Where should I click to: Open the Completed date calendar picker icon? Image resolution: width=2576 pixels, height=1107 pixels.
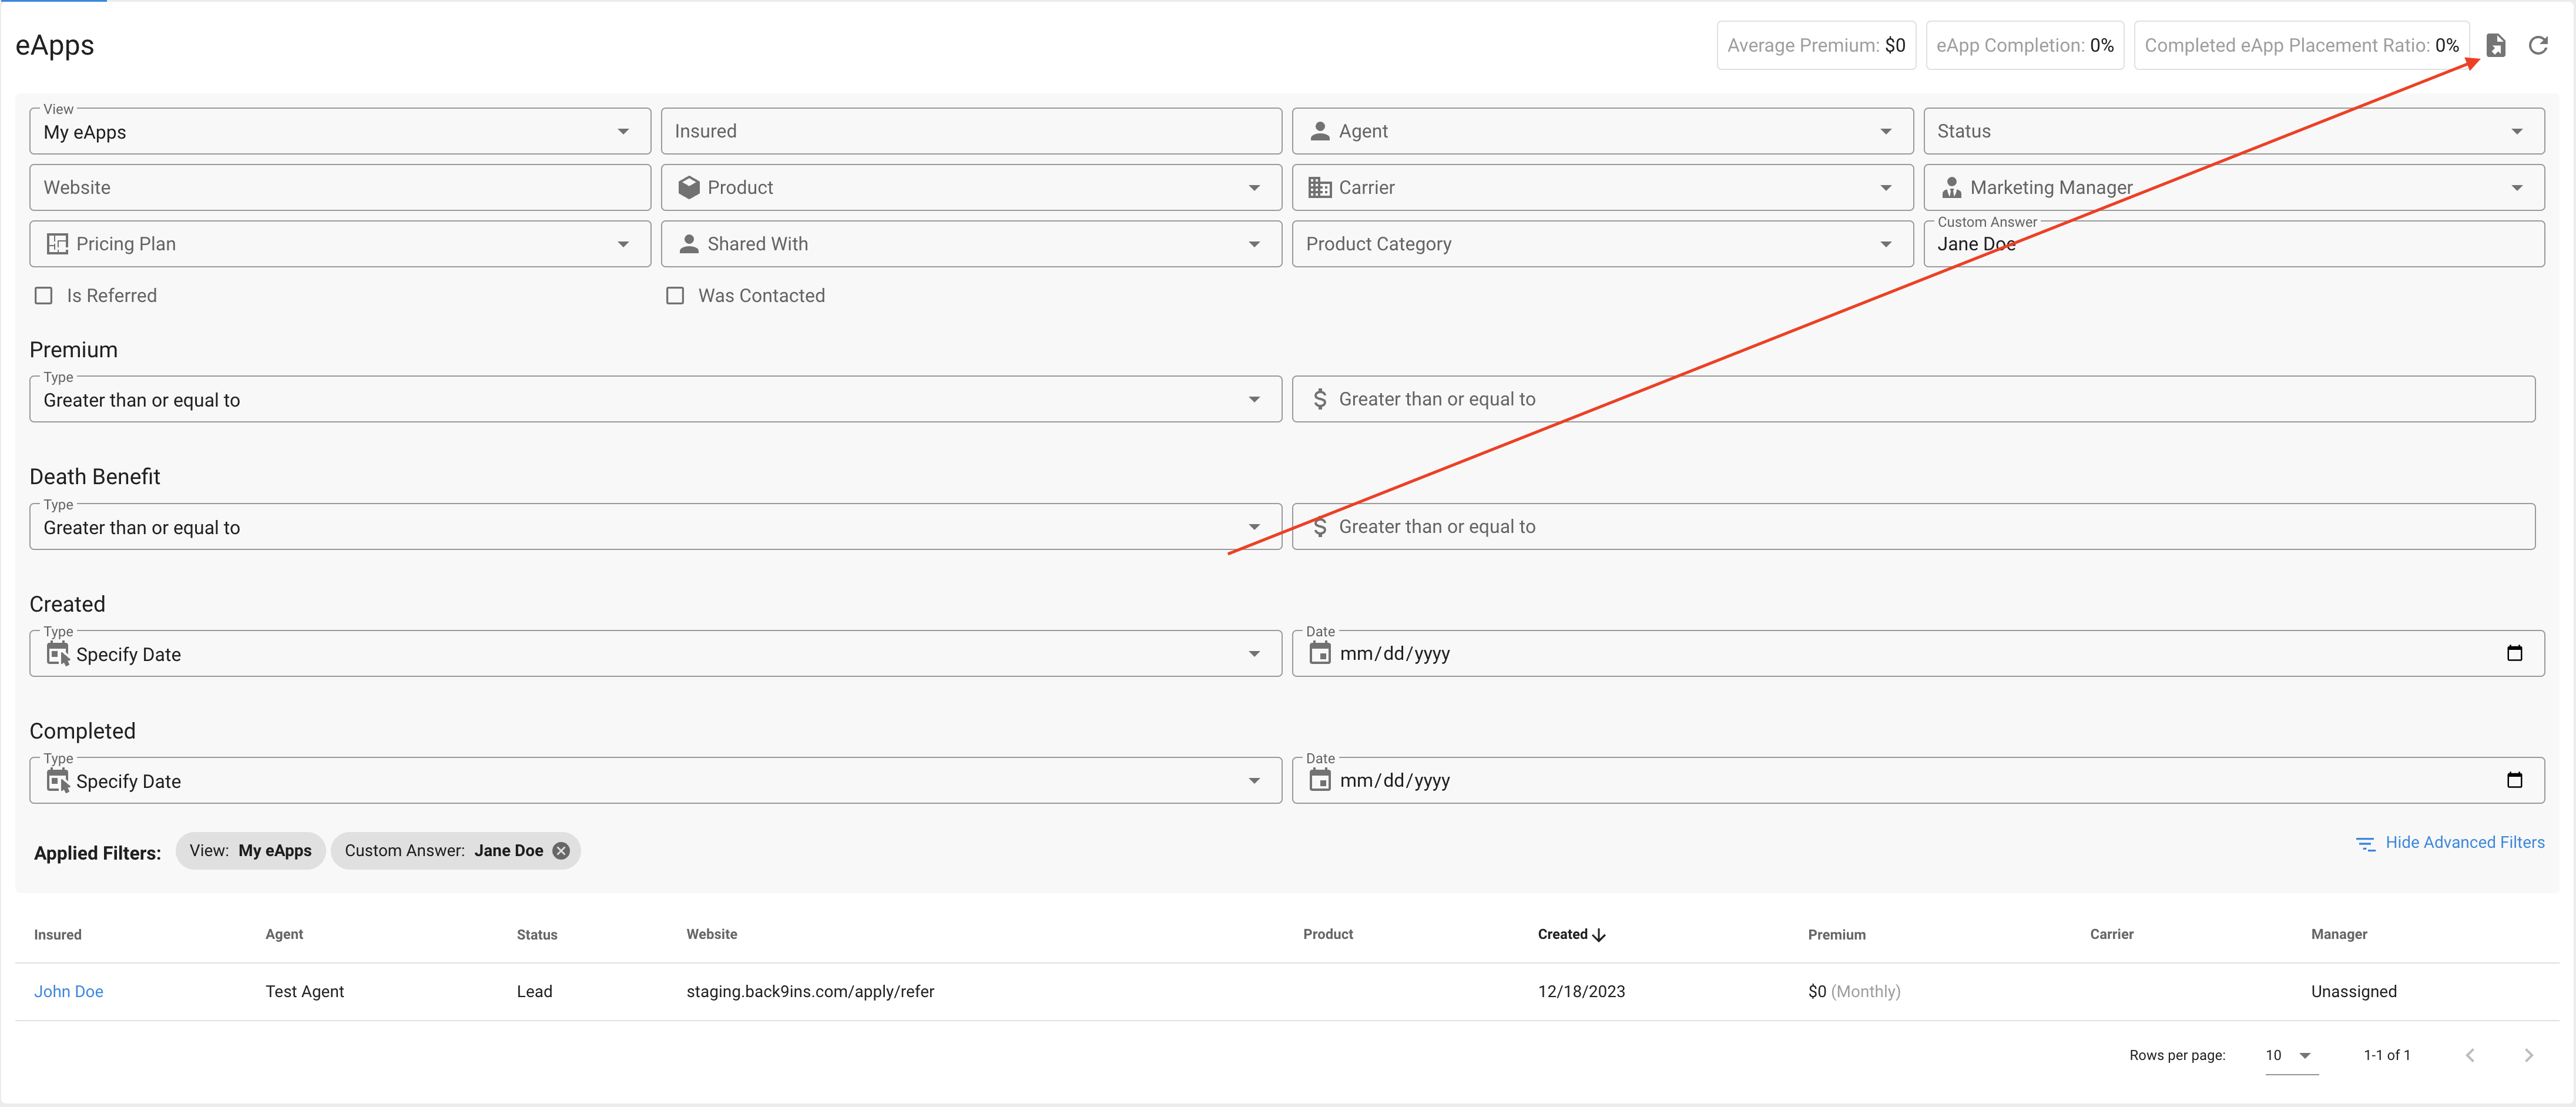[2514, 780]
